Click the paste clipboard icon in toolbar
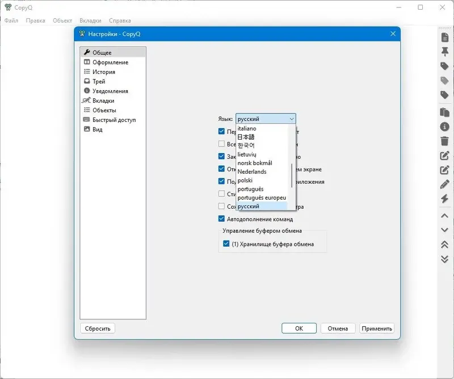 [x=444, y=112]
